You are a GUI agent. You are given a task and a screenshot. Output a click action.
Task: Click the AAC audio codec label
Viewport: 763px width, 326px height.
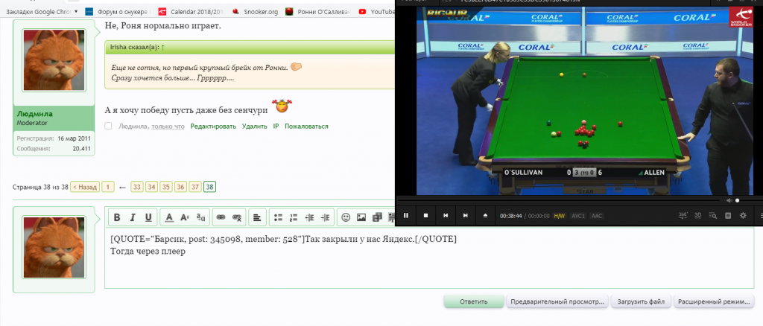pos(597,216)
